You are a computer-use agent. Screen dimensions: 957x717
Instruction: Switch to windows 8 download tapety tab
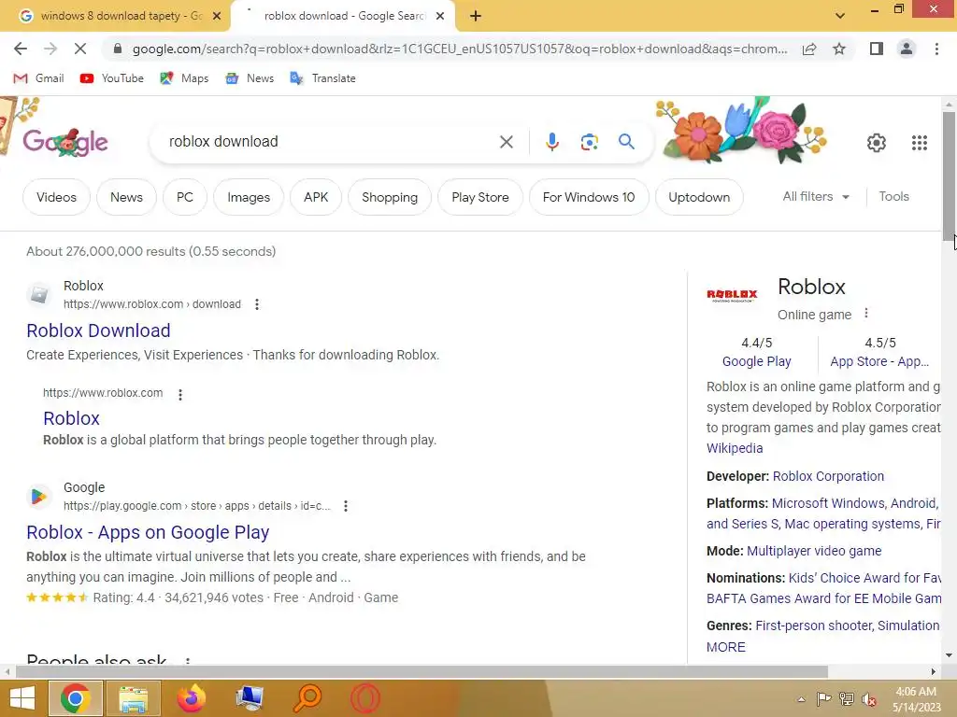click(x=114, y=16)
